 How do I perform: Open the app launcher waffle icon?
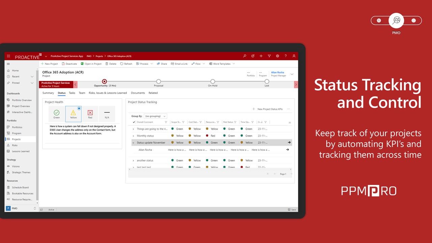pos(8,56)
